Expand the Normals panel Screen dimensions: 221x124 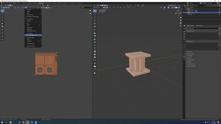(x=189, y=58)
